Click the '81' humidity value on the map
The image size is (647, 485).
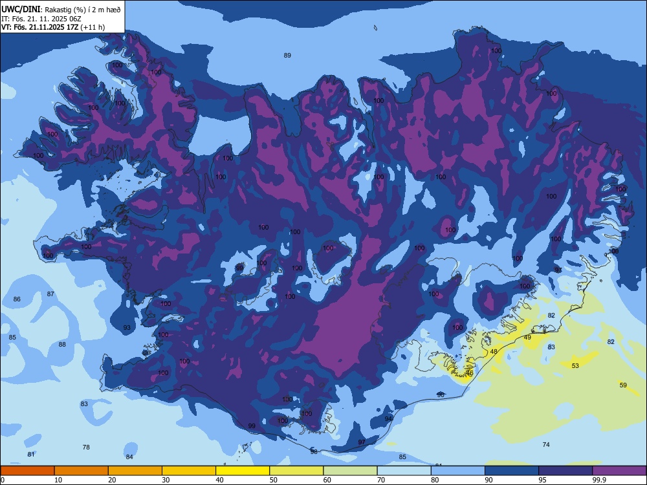pos(31,455)
